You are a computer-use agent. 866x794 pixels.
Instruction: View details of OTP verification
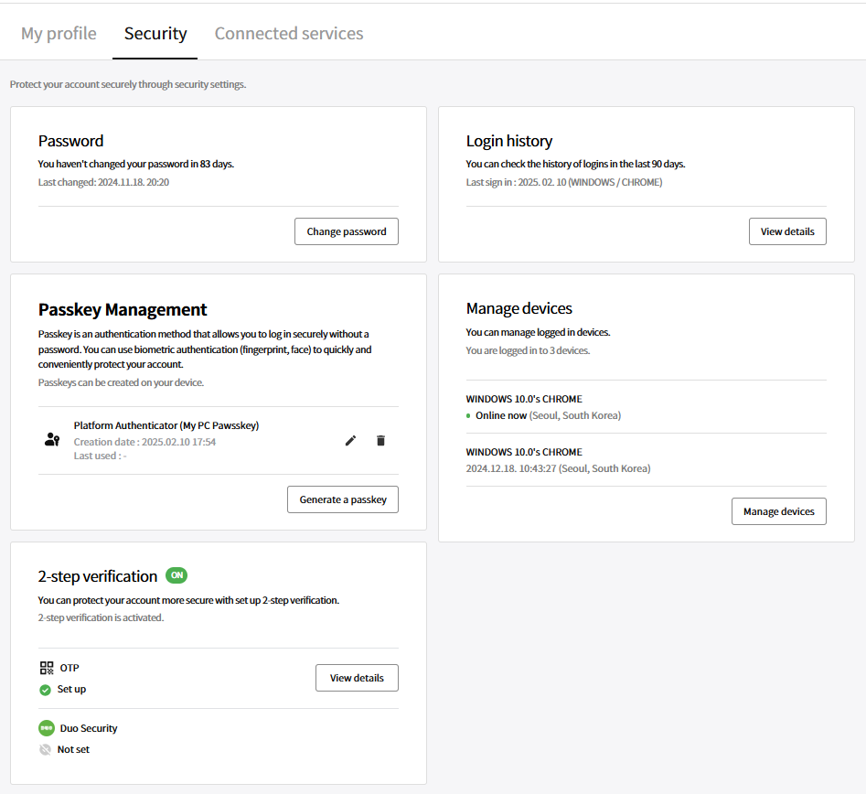click(357, 678)
